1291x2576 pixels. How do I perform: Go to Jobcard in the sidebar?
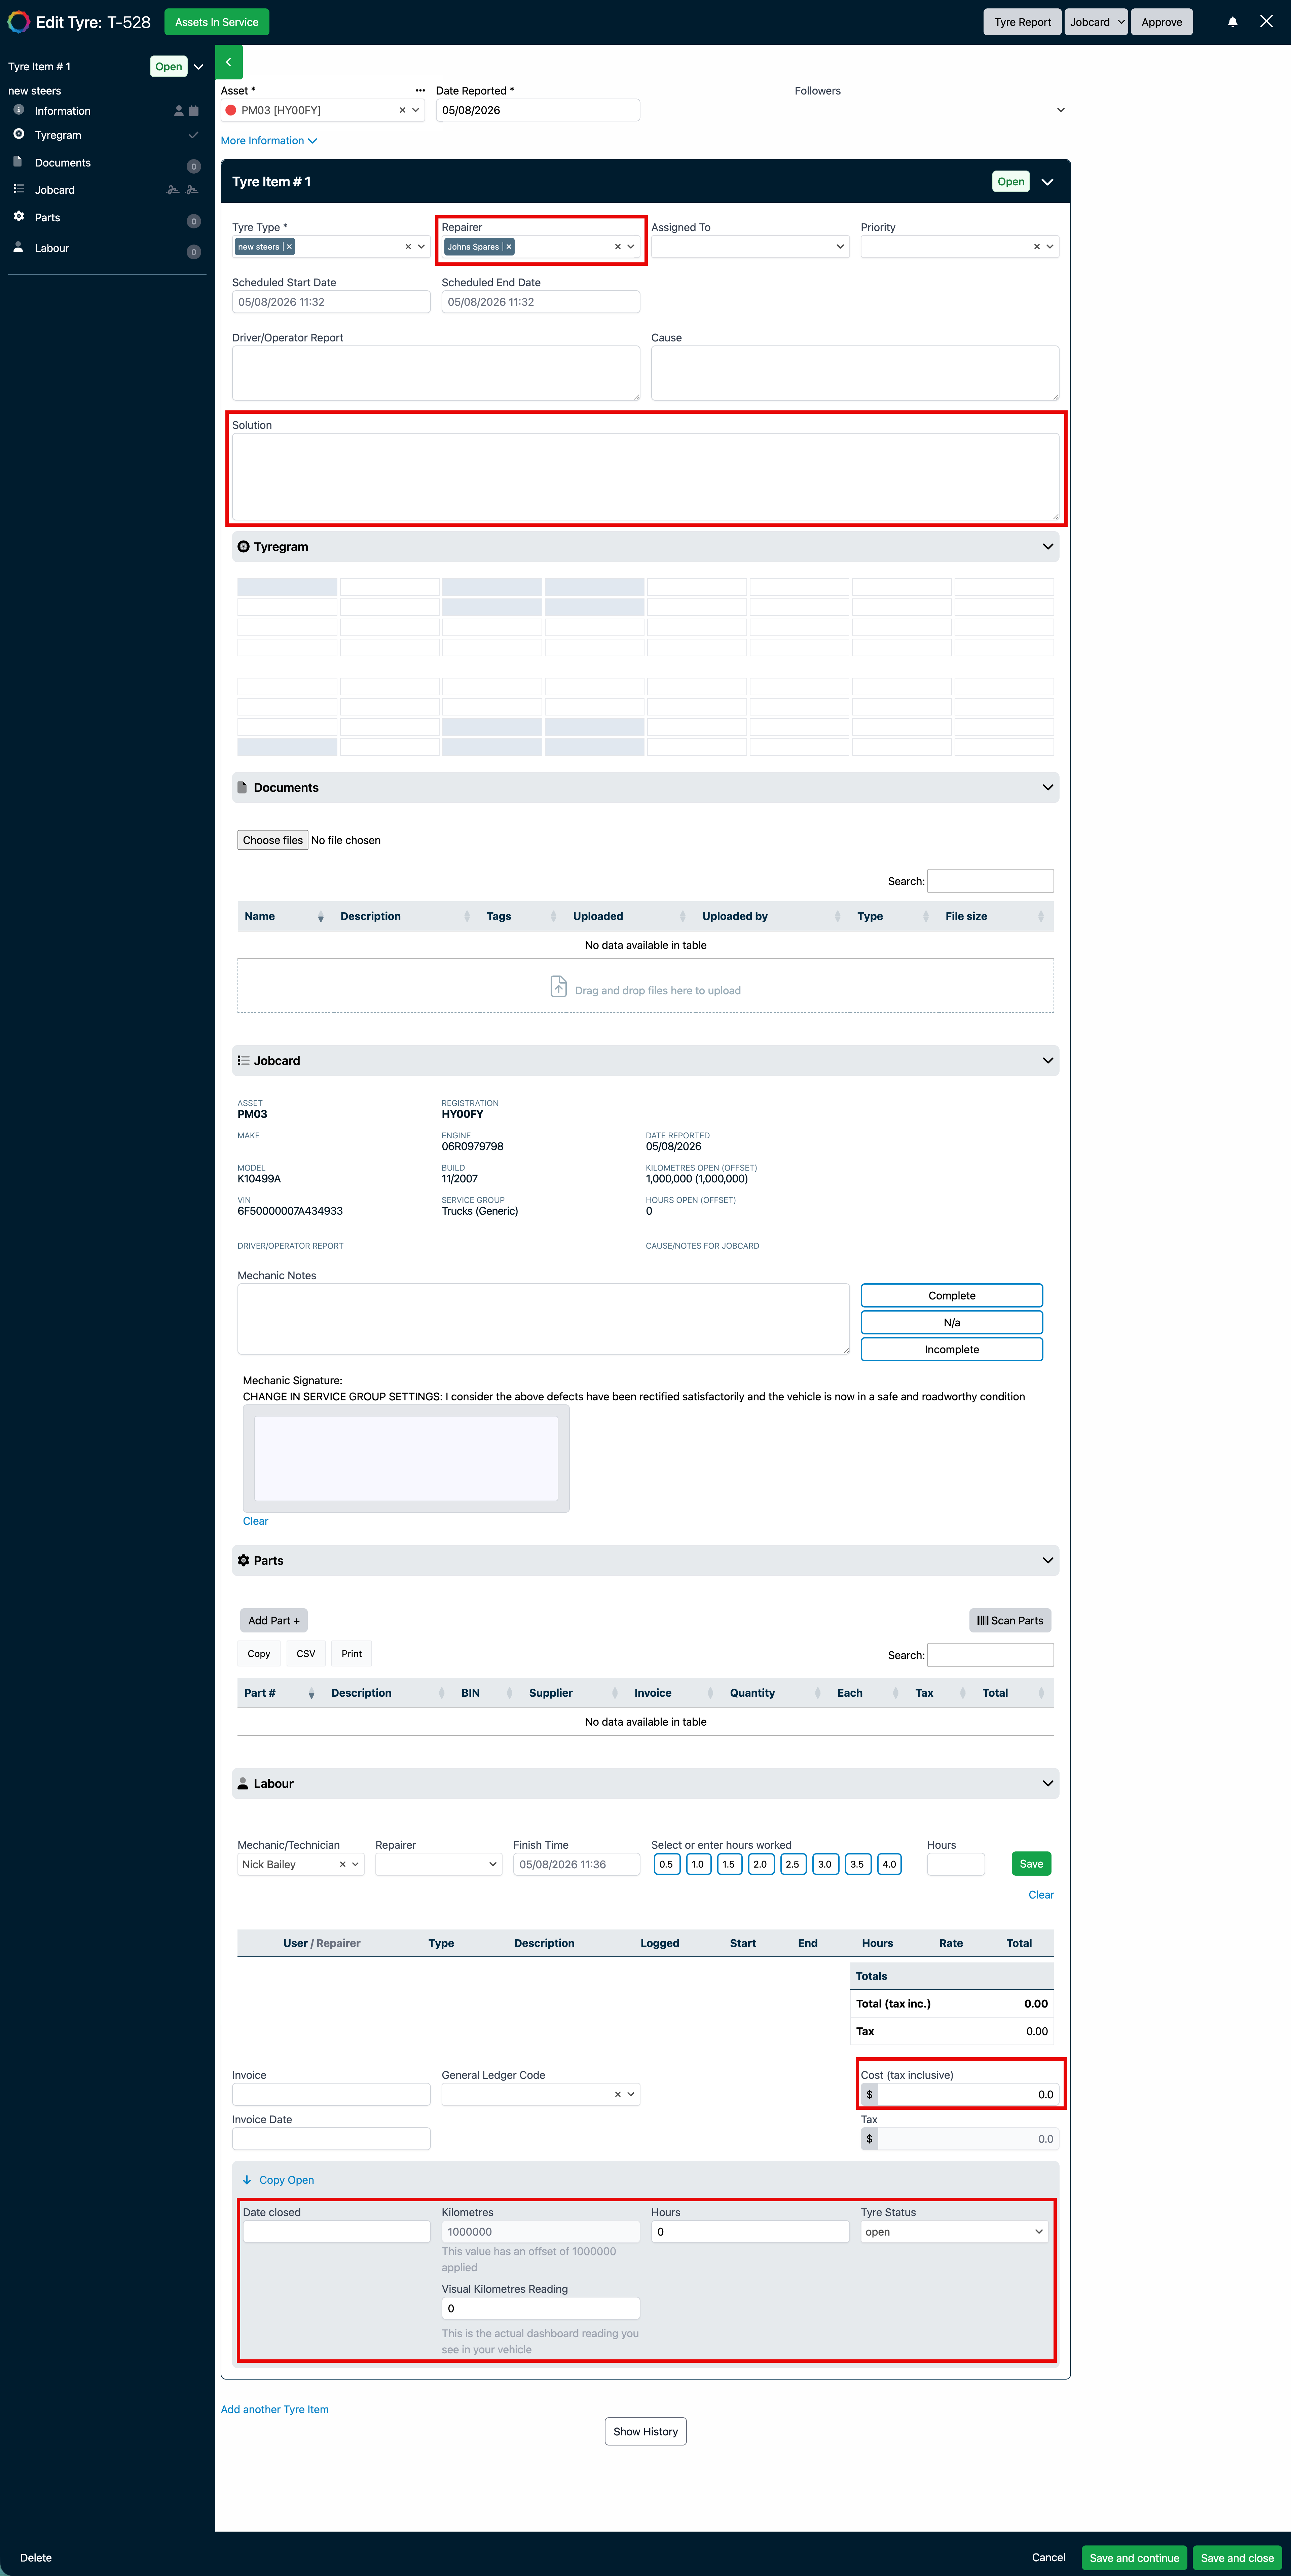pyautogui.click(x=55, y=190)
